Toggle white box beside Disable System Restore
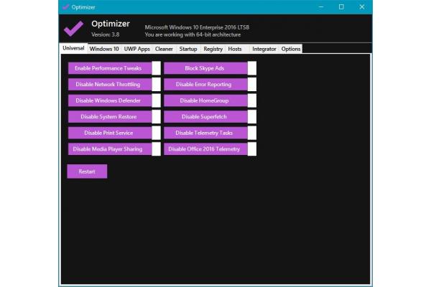This screenshot has height=287, width=431. [x=156, y=117]
